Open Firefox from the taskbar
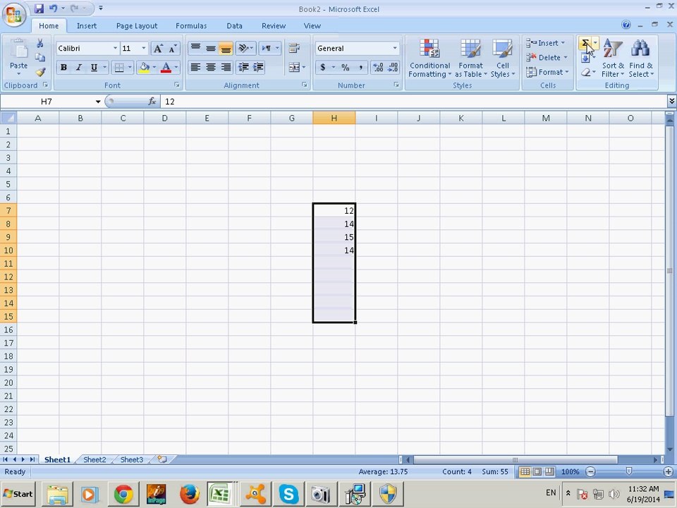This screenshot has height=508, width=677. pyautogui.click(x=189, y=494)
